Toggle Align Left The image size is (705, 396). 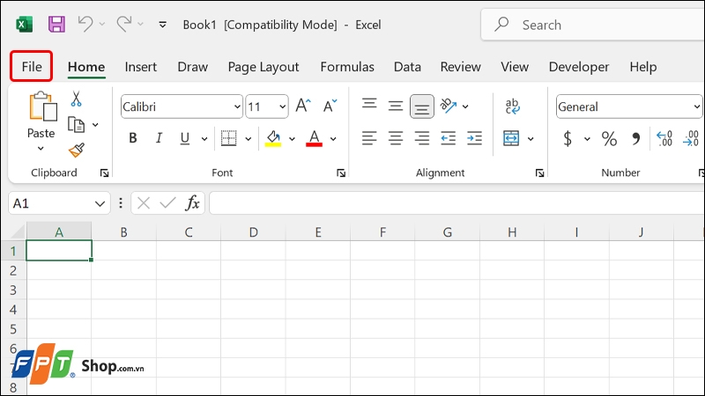[x=369, y=138]
